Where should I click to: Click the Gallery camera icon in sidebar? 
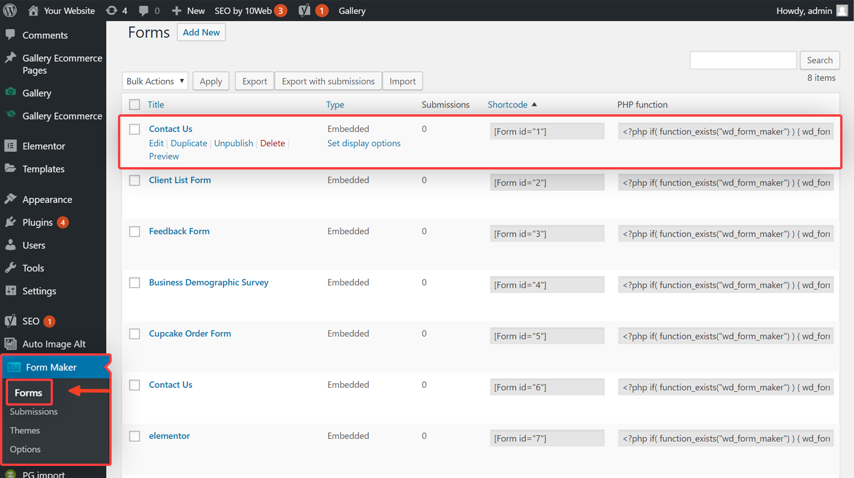click(10, 92)
